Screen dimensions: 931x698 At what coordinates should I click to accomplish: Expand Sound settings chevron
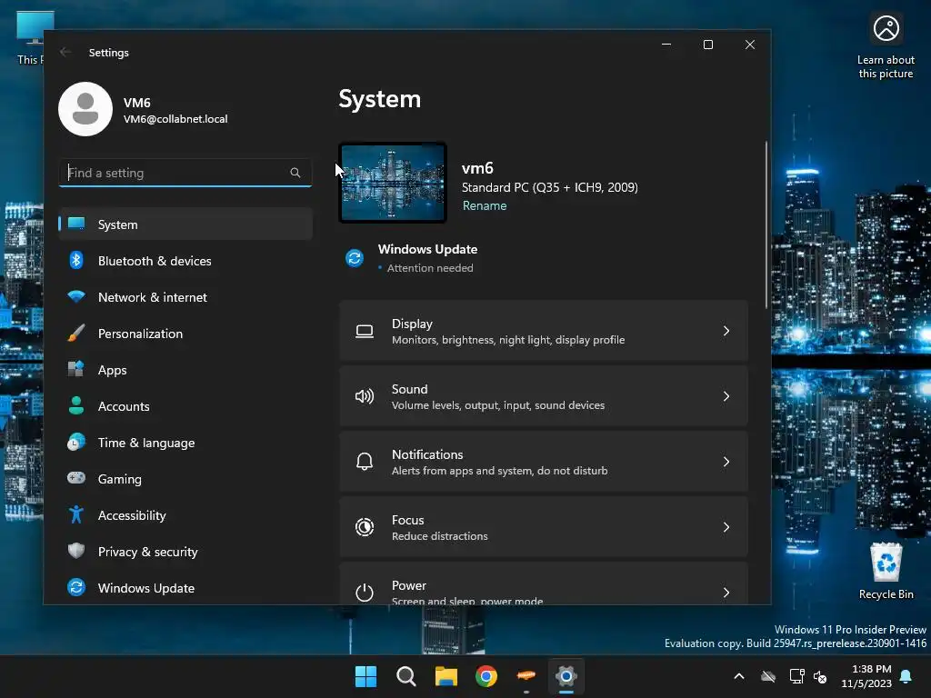726,396
